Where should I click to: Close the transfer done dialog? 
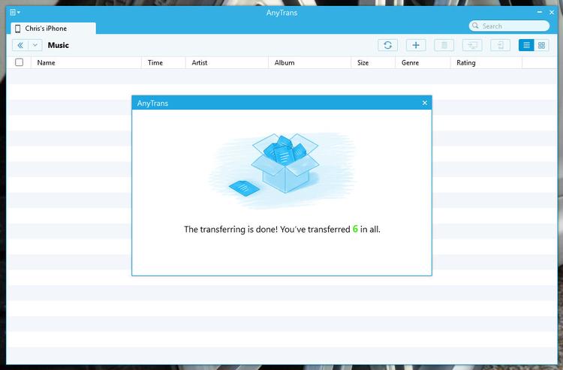(x=425, y=103)
